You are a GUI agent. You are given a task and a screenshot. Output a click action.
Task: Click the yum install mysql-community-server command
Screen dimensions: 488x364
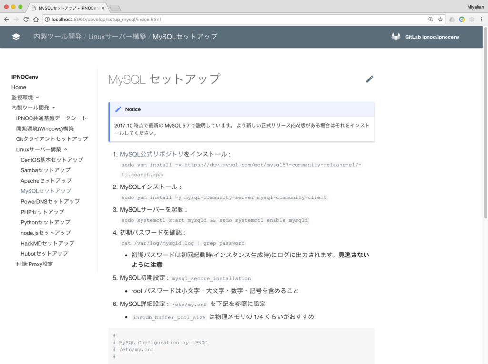point(224,197)
